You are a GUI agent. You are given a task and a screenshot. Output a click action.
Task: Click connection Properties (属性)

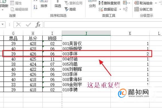(x=16, y=3)
